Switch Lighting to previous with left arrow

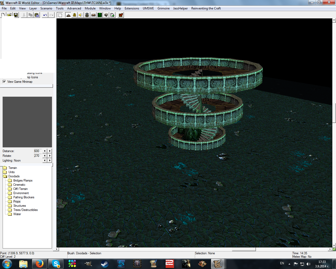(45, 161)
